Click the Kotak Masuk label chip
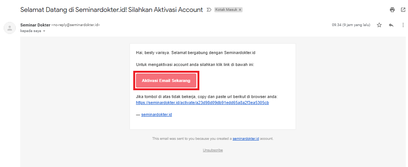408x167 pixels. pos(226,10)
